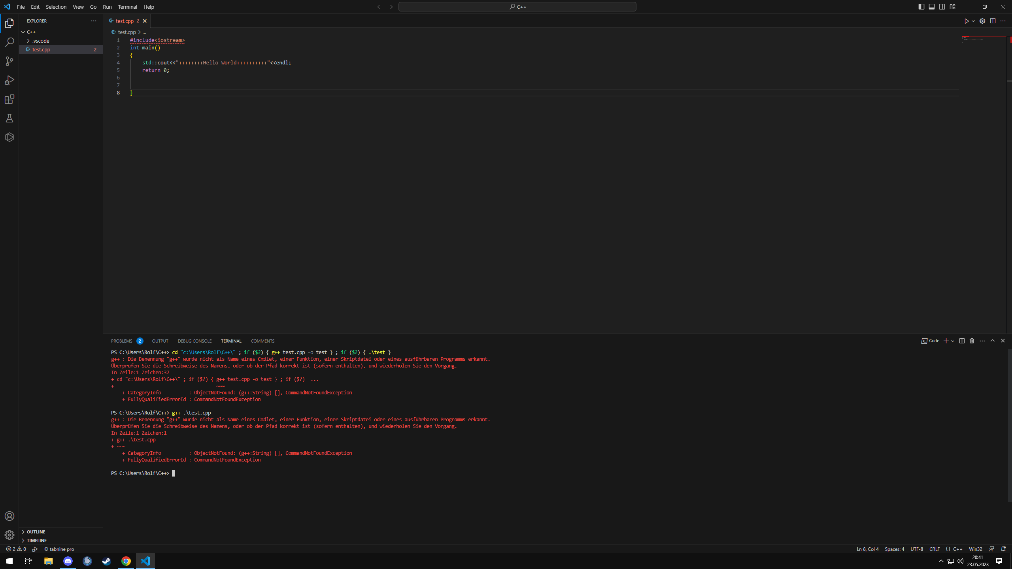Open the File menu
Viewport: 1012px width, 569px height.
point(21,7)
